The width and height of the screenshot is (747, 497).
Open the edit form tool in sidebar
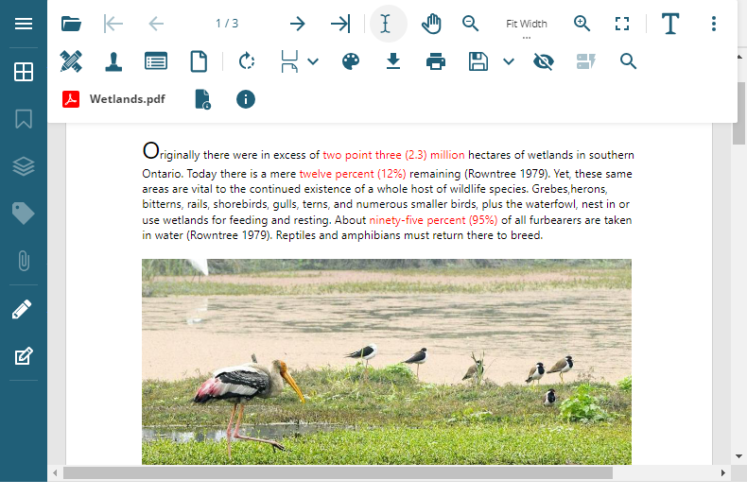pos(24,356)
